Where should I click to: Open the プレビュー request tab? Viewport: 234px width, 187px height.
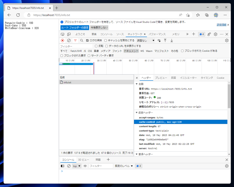161,78
